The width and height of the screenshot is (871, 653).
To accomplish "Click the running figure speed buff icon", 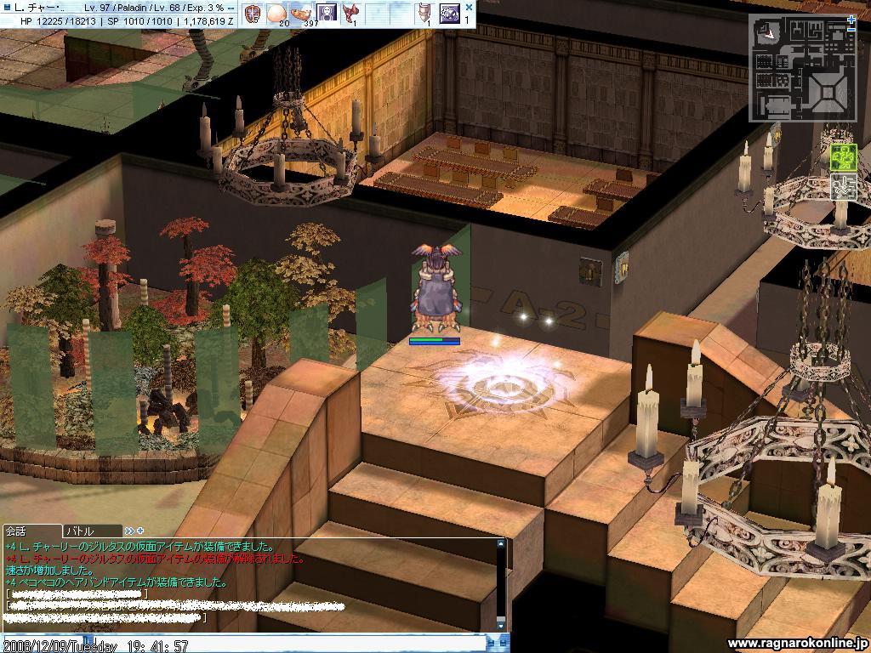I will point(843,187).
